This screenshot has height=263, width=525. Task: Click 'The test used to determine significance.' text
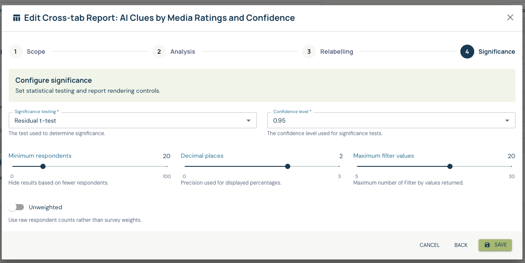57,133
